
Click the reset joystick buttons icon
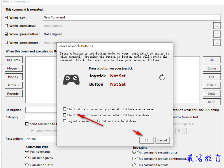(x=162, y=77)
